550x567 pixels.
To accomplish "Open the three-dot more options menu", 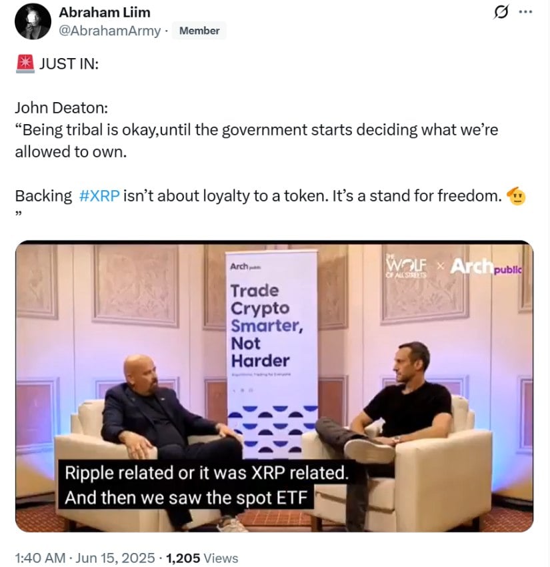I will point(525,12).
